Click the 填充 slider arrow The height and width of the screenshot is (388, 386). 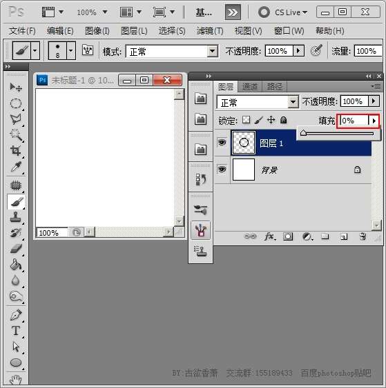(x=374, y=121)
